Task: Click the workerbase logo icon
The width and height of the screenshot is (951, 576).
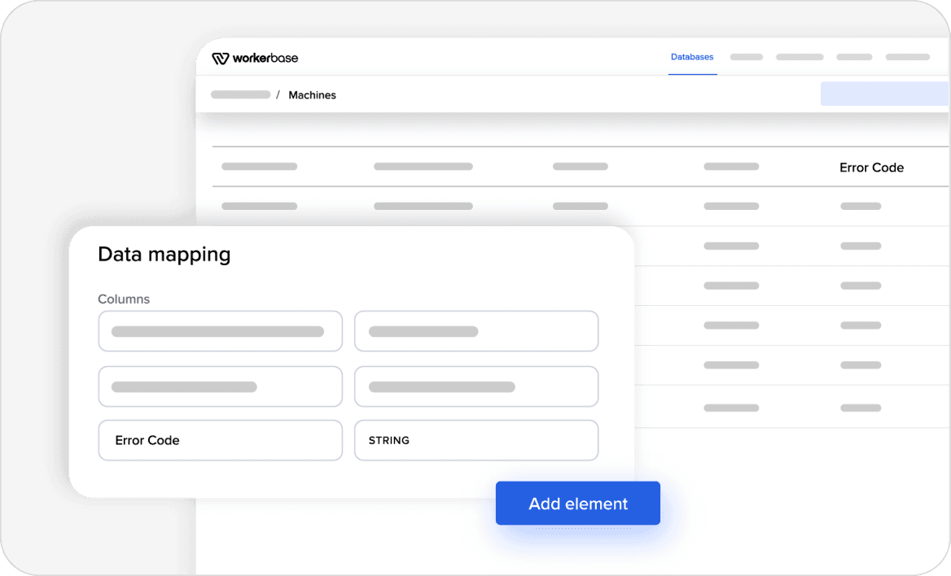Action: (x=220, y=58)
